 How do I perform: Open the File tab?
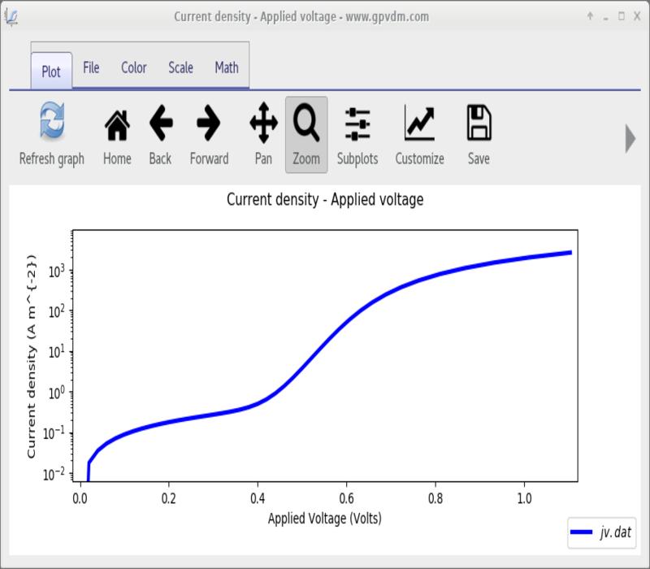coord(91,67)
